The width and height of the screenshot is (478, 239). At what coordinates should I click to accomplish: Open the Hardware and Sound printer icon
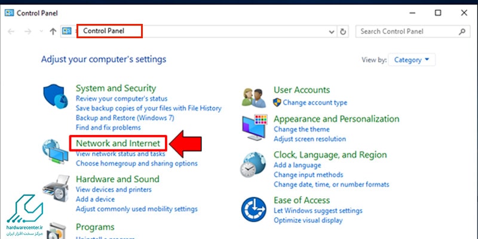pyautogui.click(x=56, y=189)
